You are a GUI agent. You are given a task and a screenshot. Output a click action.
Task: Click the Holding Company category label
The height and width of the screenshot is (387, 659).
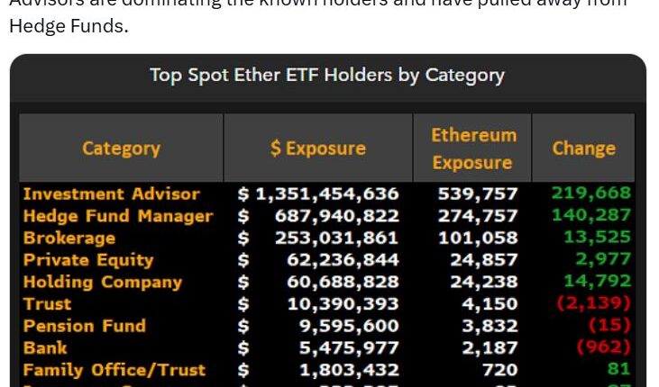pyautogui.click(x=102, y=282)
